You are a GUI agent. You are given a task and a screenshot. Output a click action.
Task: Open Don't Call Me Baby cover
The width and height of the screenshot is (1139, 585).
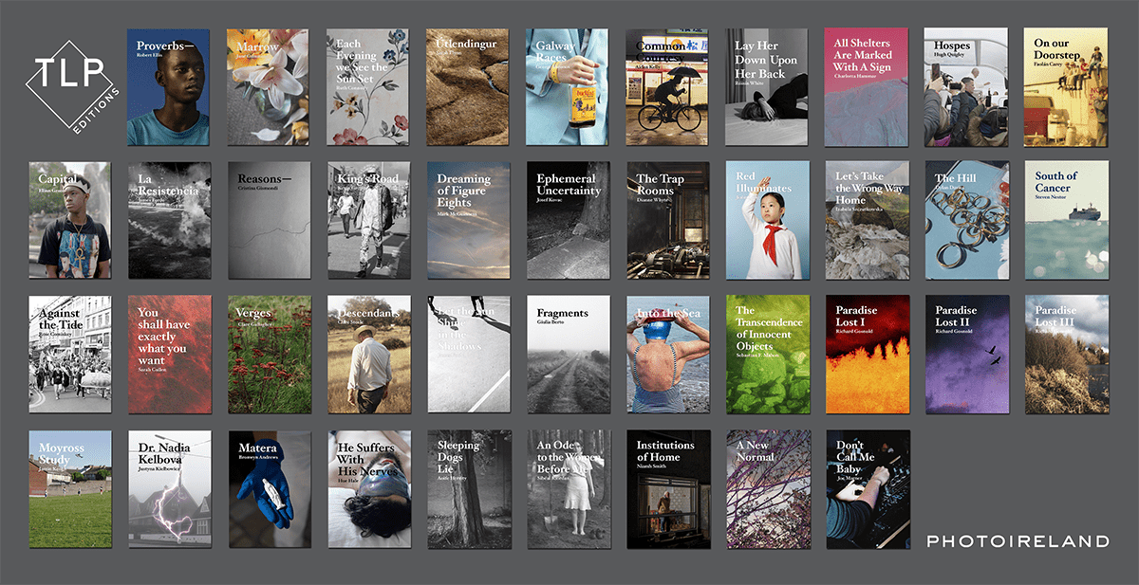click(x=867, y=489)
